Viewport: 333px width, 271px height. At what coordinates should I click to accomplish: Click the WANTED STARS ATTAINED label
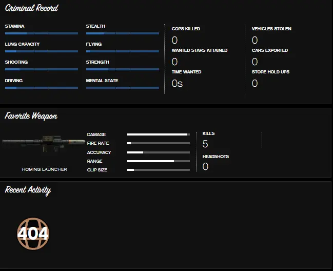(200, 50)
